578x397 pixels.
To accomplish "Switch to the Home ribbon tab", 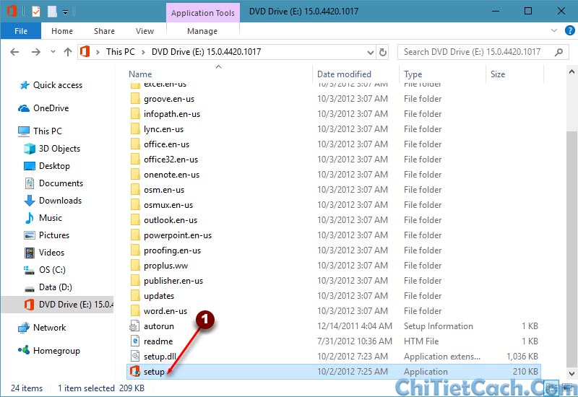I will [x=62, y=31].
